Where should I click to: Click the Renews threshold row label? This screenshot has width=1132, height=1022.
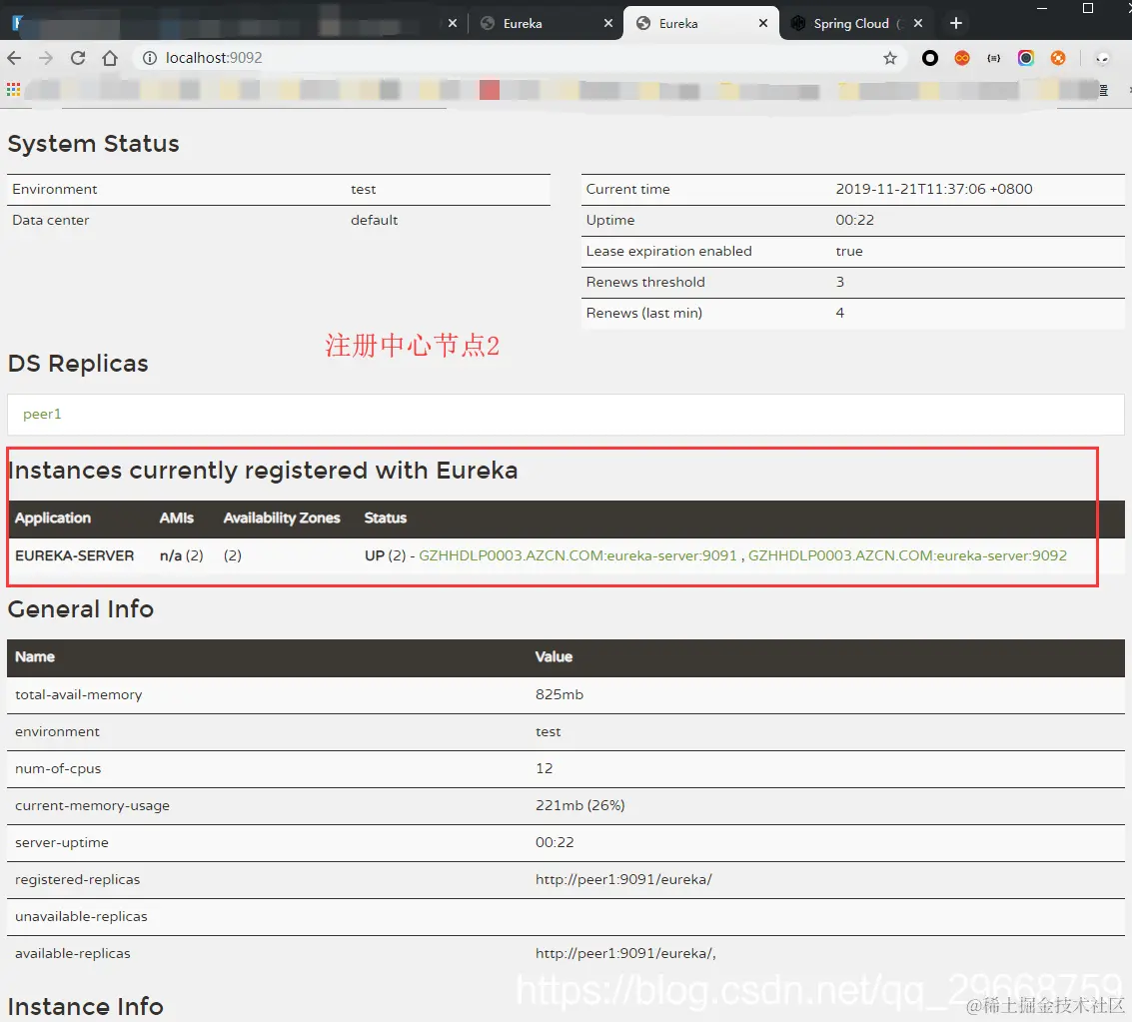click(645, 282)
